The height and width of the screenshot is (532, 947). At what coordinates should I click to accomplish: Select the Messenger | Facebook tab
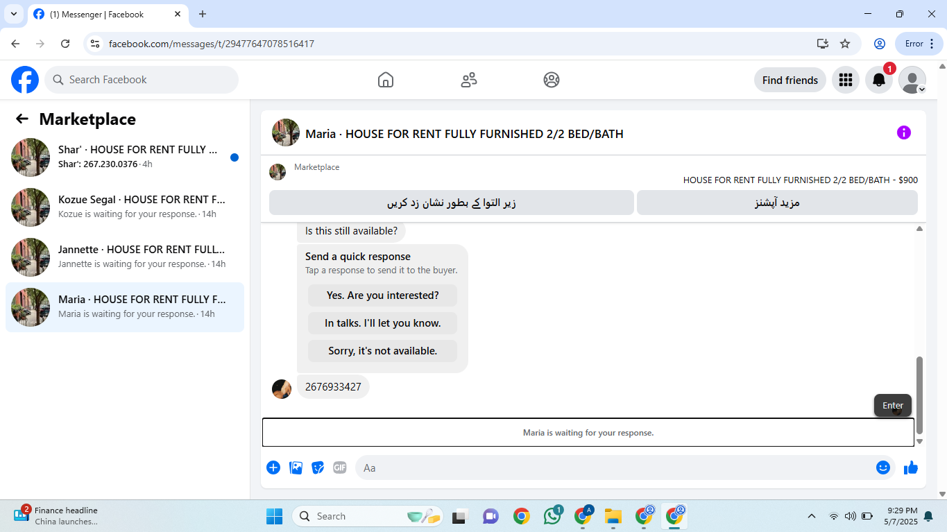(108, 14)
